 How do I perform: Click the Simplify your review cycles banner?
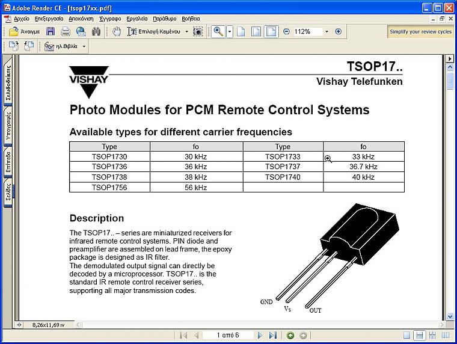(x=420, y=31)
